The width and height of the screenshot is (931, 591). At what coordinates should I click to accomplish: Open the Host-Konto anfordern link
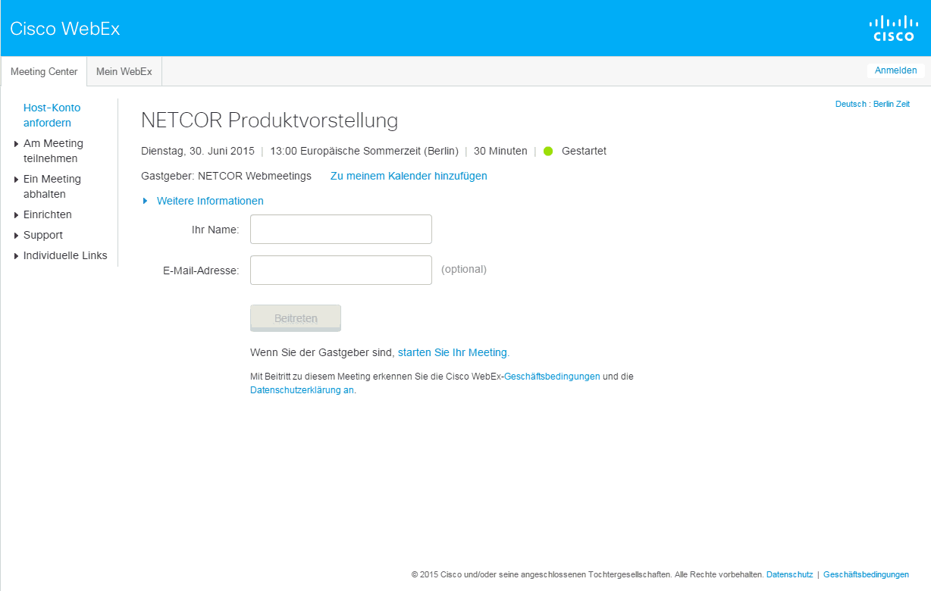(x=52, y=115)
